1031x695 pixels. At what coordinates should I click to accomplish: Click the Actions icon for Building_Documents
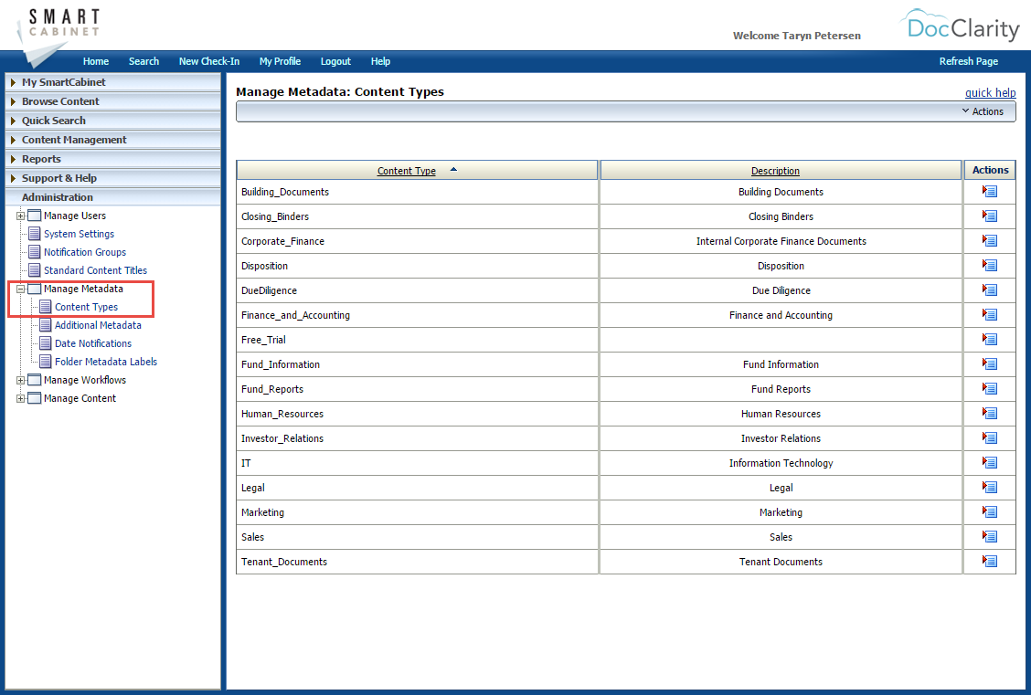click(x=989, y=191)
